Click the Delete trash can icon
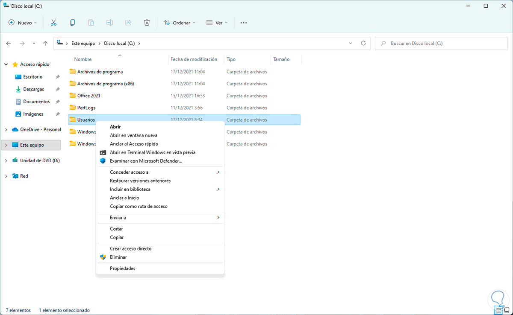The width and height of the screenshot is (513, 315). pyautogui.click(x=147, y=23)
